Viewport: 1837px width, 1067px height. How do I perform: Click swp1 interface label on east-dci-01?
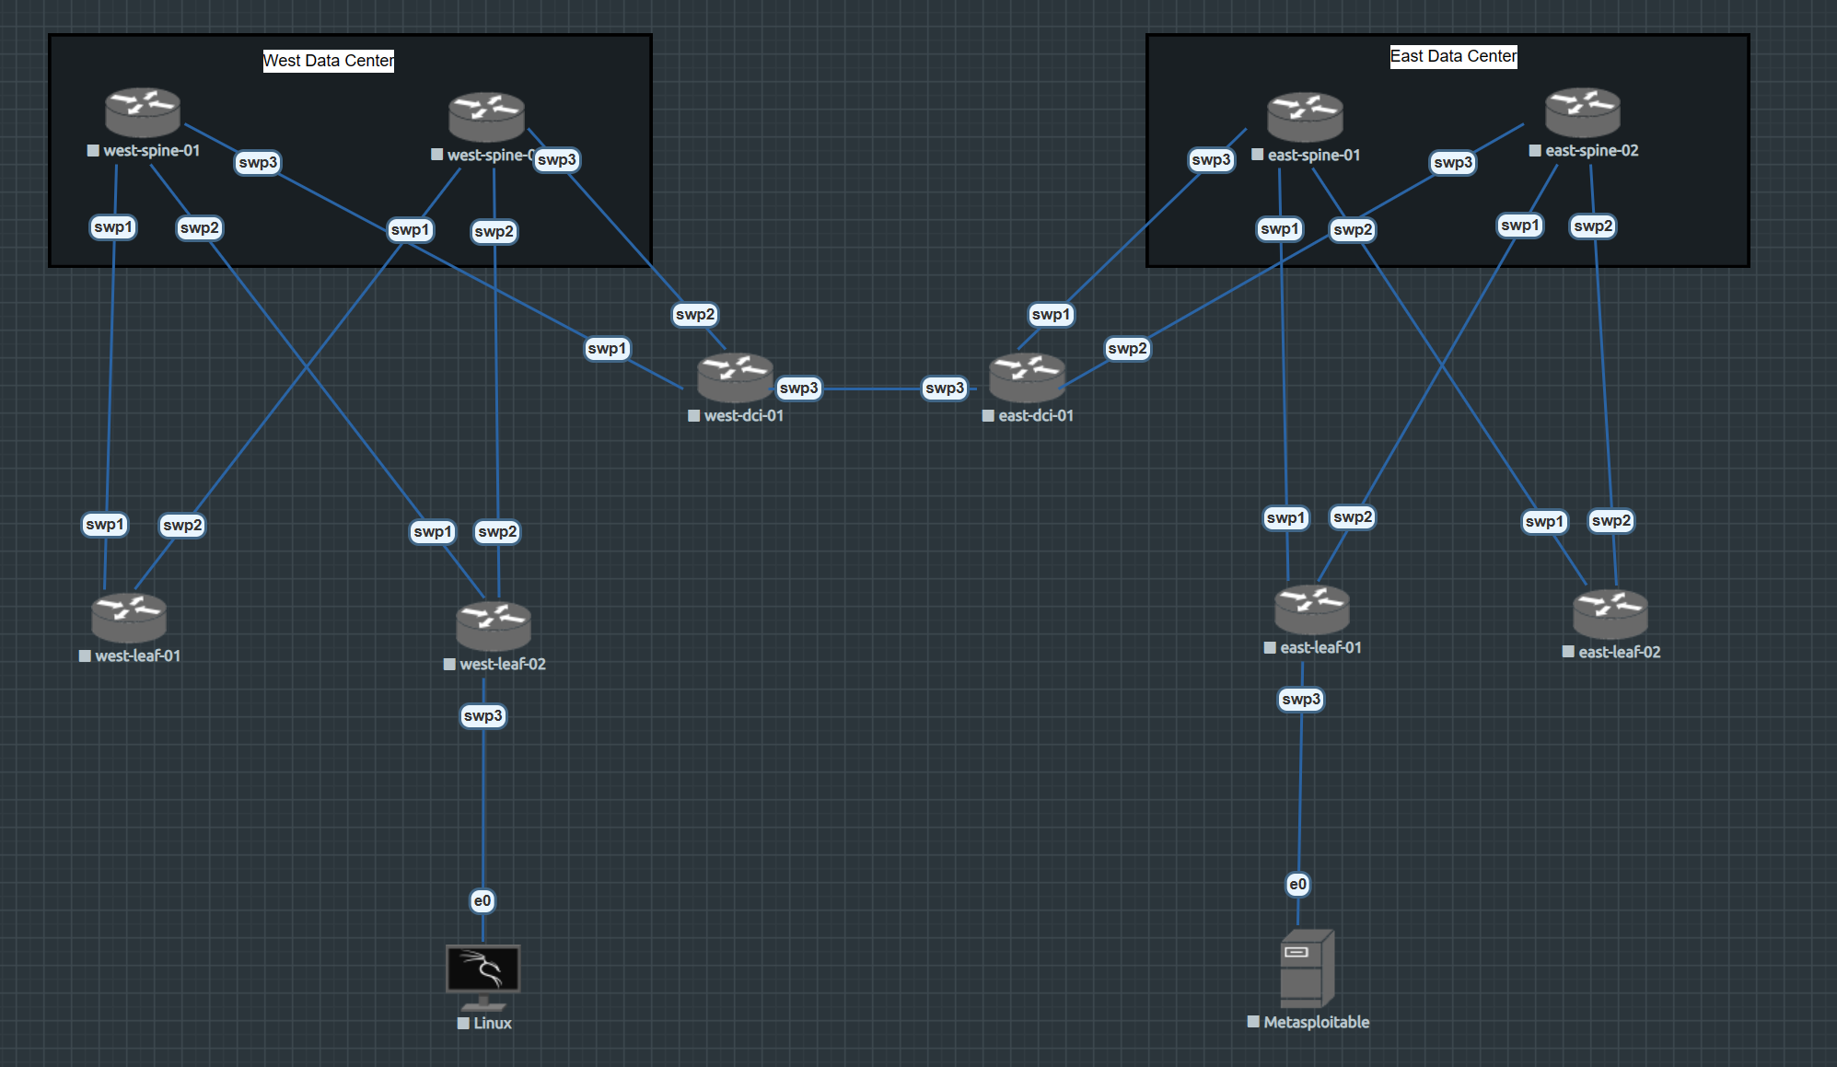tap(1051, 314)
